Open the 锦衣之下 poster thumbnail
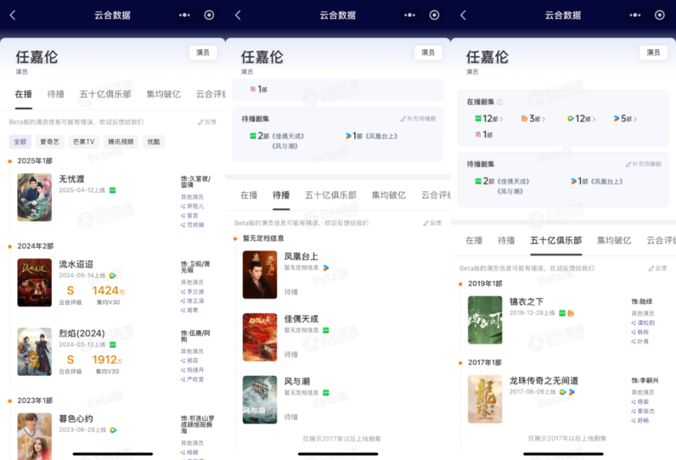 coord(485,320)
